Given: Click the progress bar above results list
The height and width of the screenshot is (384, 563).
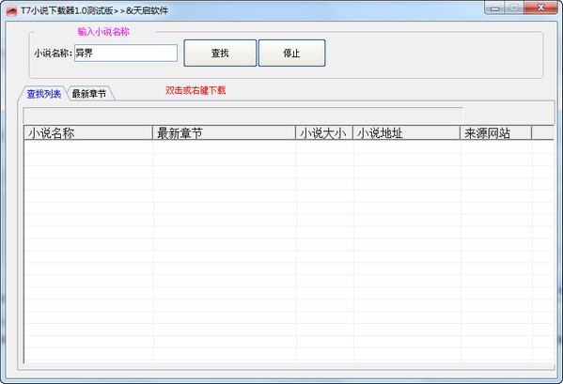Looking at the screenshot, I should pos(242,115).
